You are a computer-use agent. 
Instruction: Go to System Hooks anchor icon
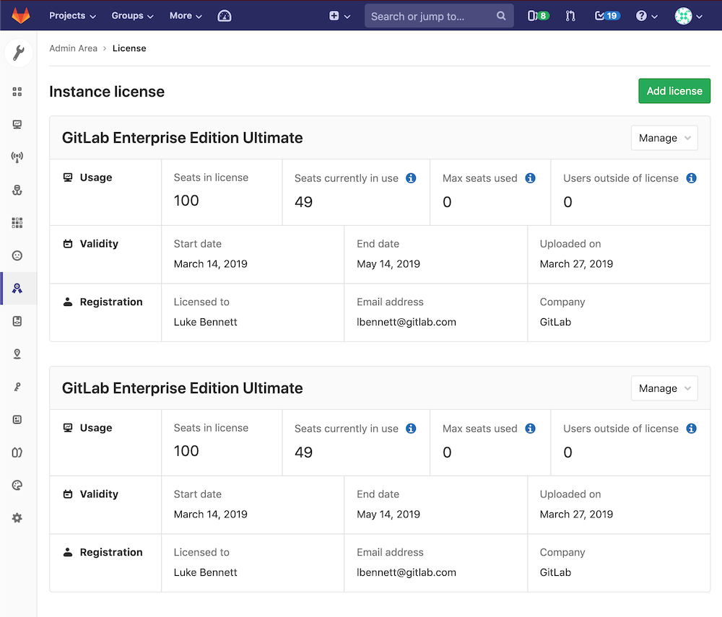point(17,191)
